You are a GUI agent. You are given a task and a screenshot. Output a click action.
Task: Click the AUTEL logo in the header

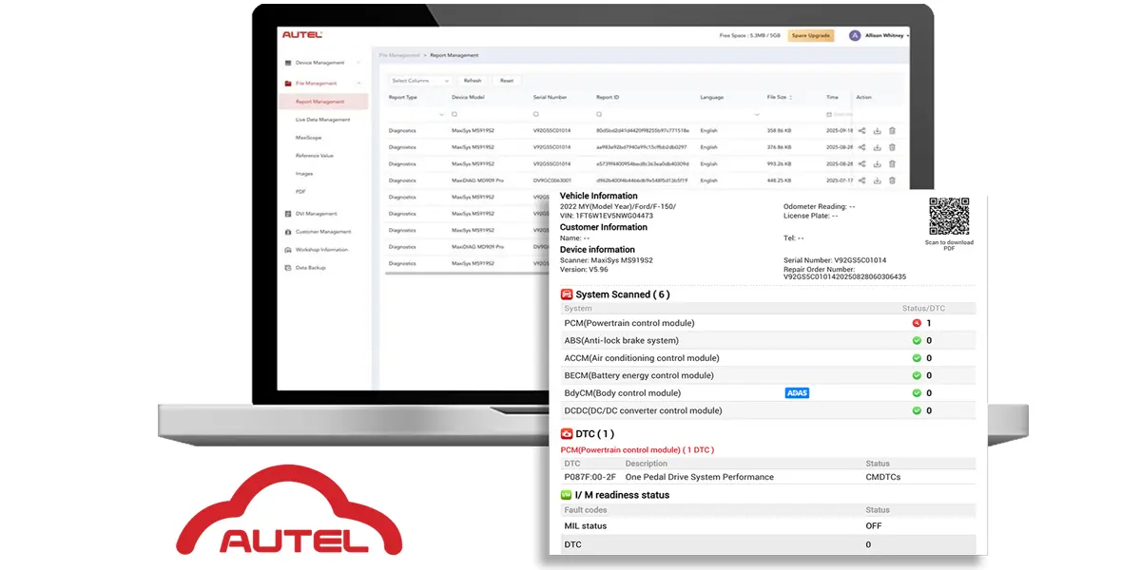click(302, 34)
